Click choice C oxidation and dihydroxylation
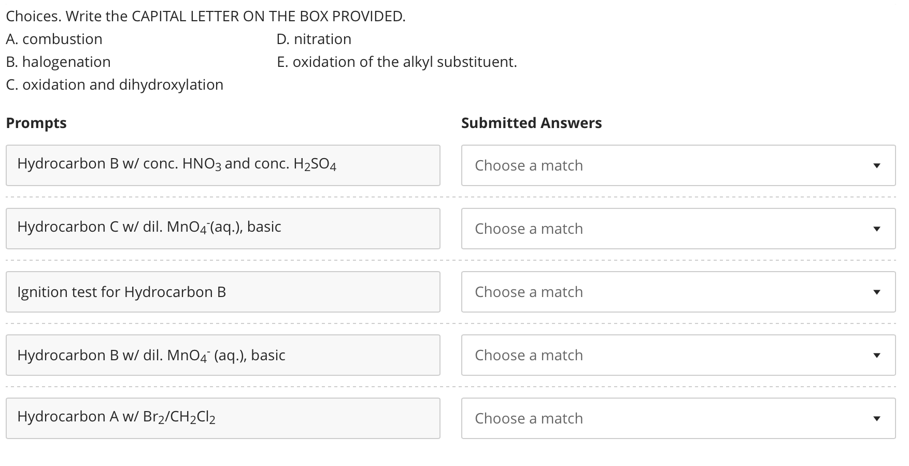Image resolution: width=909 pixels, height=466 pixels. point(114,84)
